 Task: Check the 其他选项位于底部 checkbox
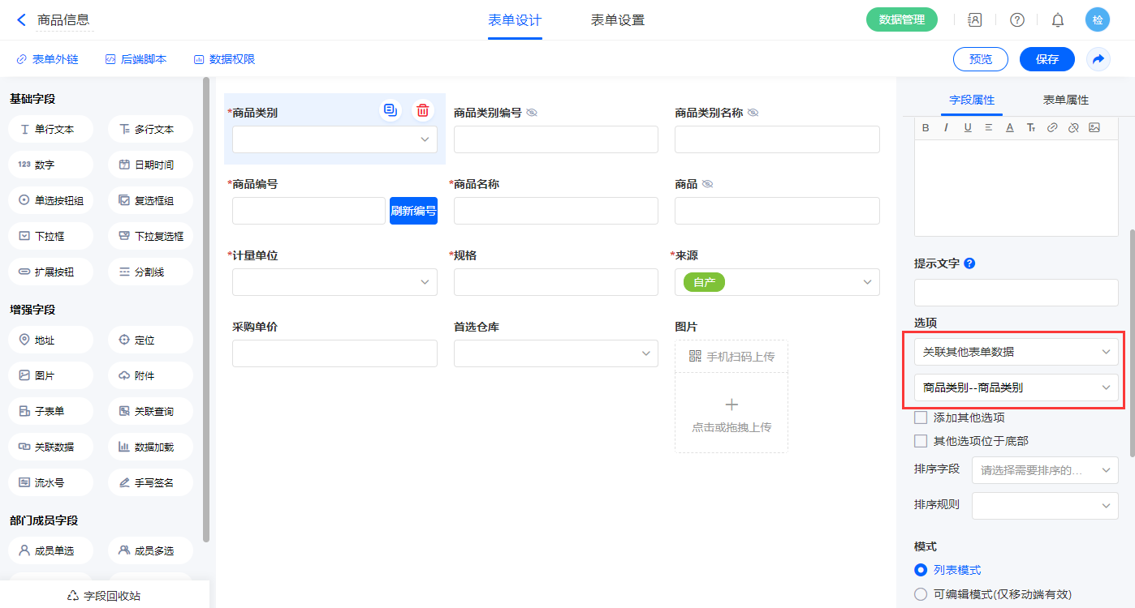(x=921, y=441)
